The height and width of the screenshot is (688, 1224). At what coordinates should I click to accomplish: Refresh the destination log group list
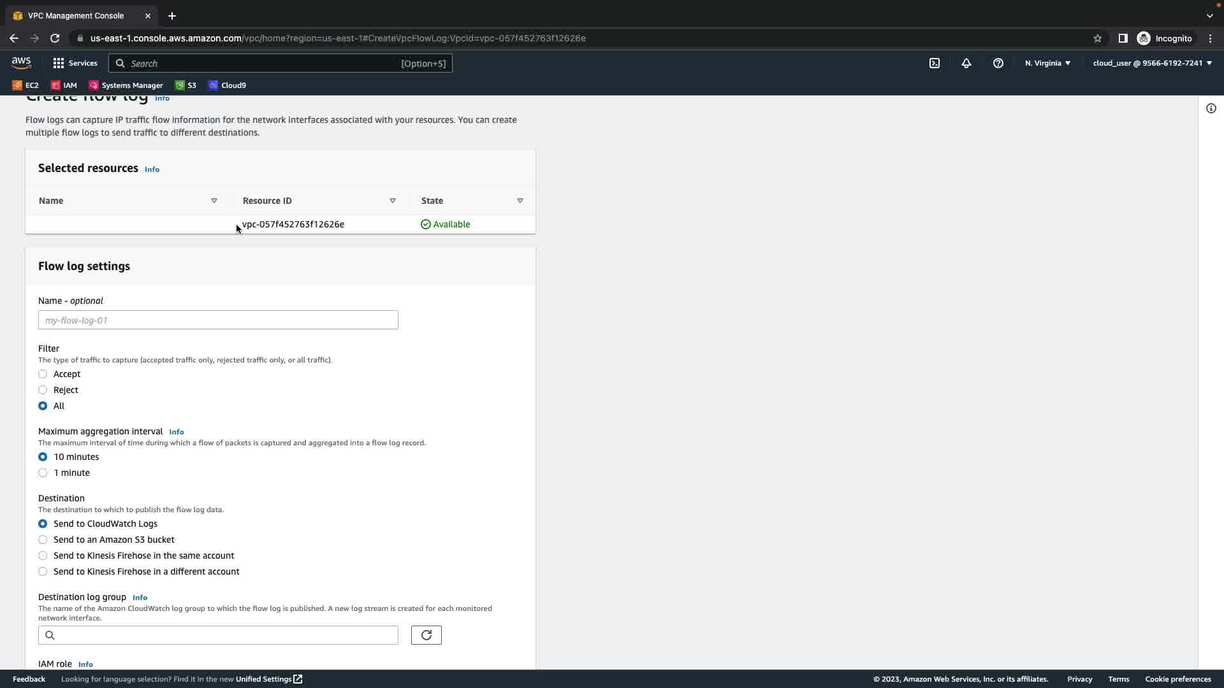(426, 635)
